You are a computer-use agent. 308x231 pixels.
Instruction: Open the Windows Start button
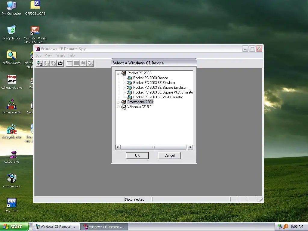click(14, 226)
